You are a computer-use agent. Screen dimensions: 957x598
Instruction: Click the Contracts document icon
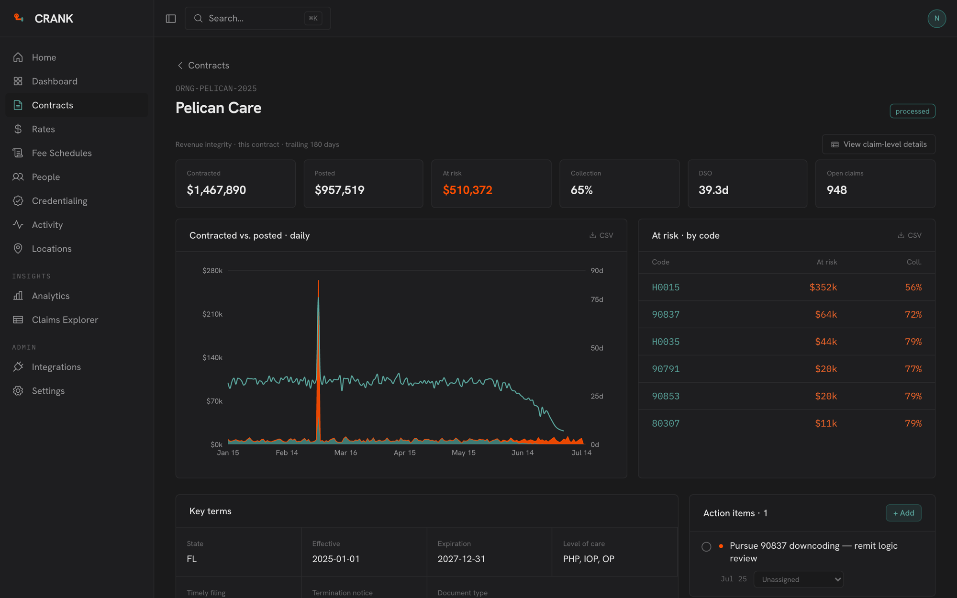click(18, 105)
